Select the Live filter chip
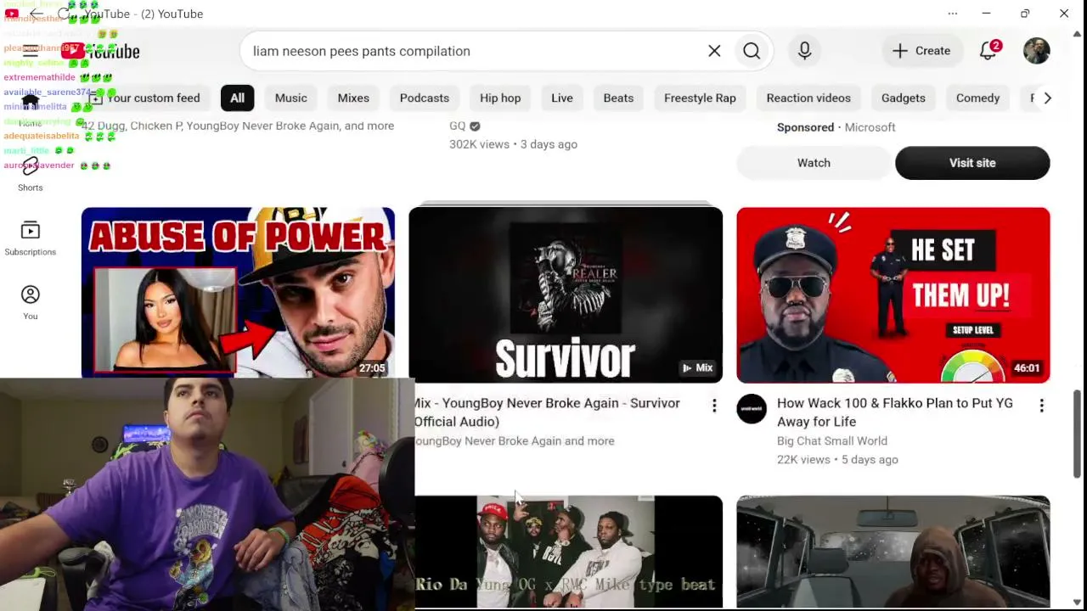Viewport: 1087px width, 611px height. tap(562, 98)
